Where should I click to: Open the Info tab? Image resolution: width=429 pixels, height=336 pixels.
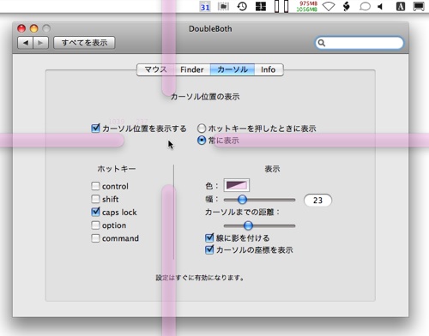click(x=269, y=69)
